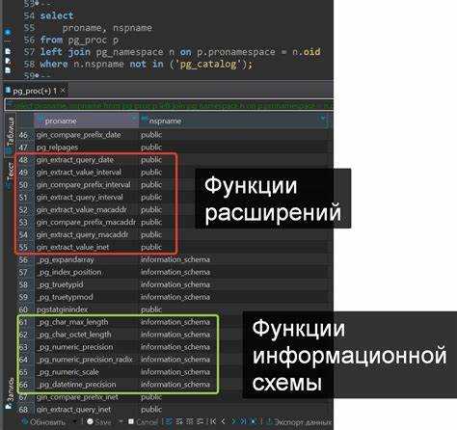Select the nspname column header

tap(233, 121)
